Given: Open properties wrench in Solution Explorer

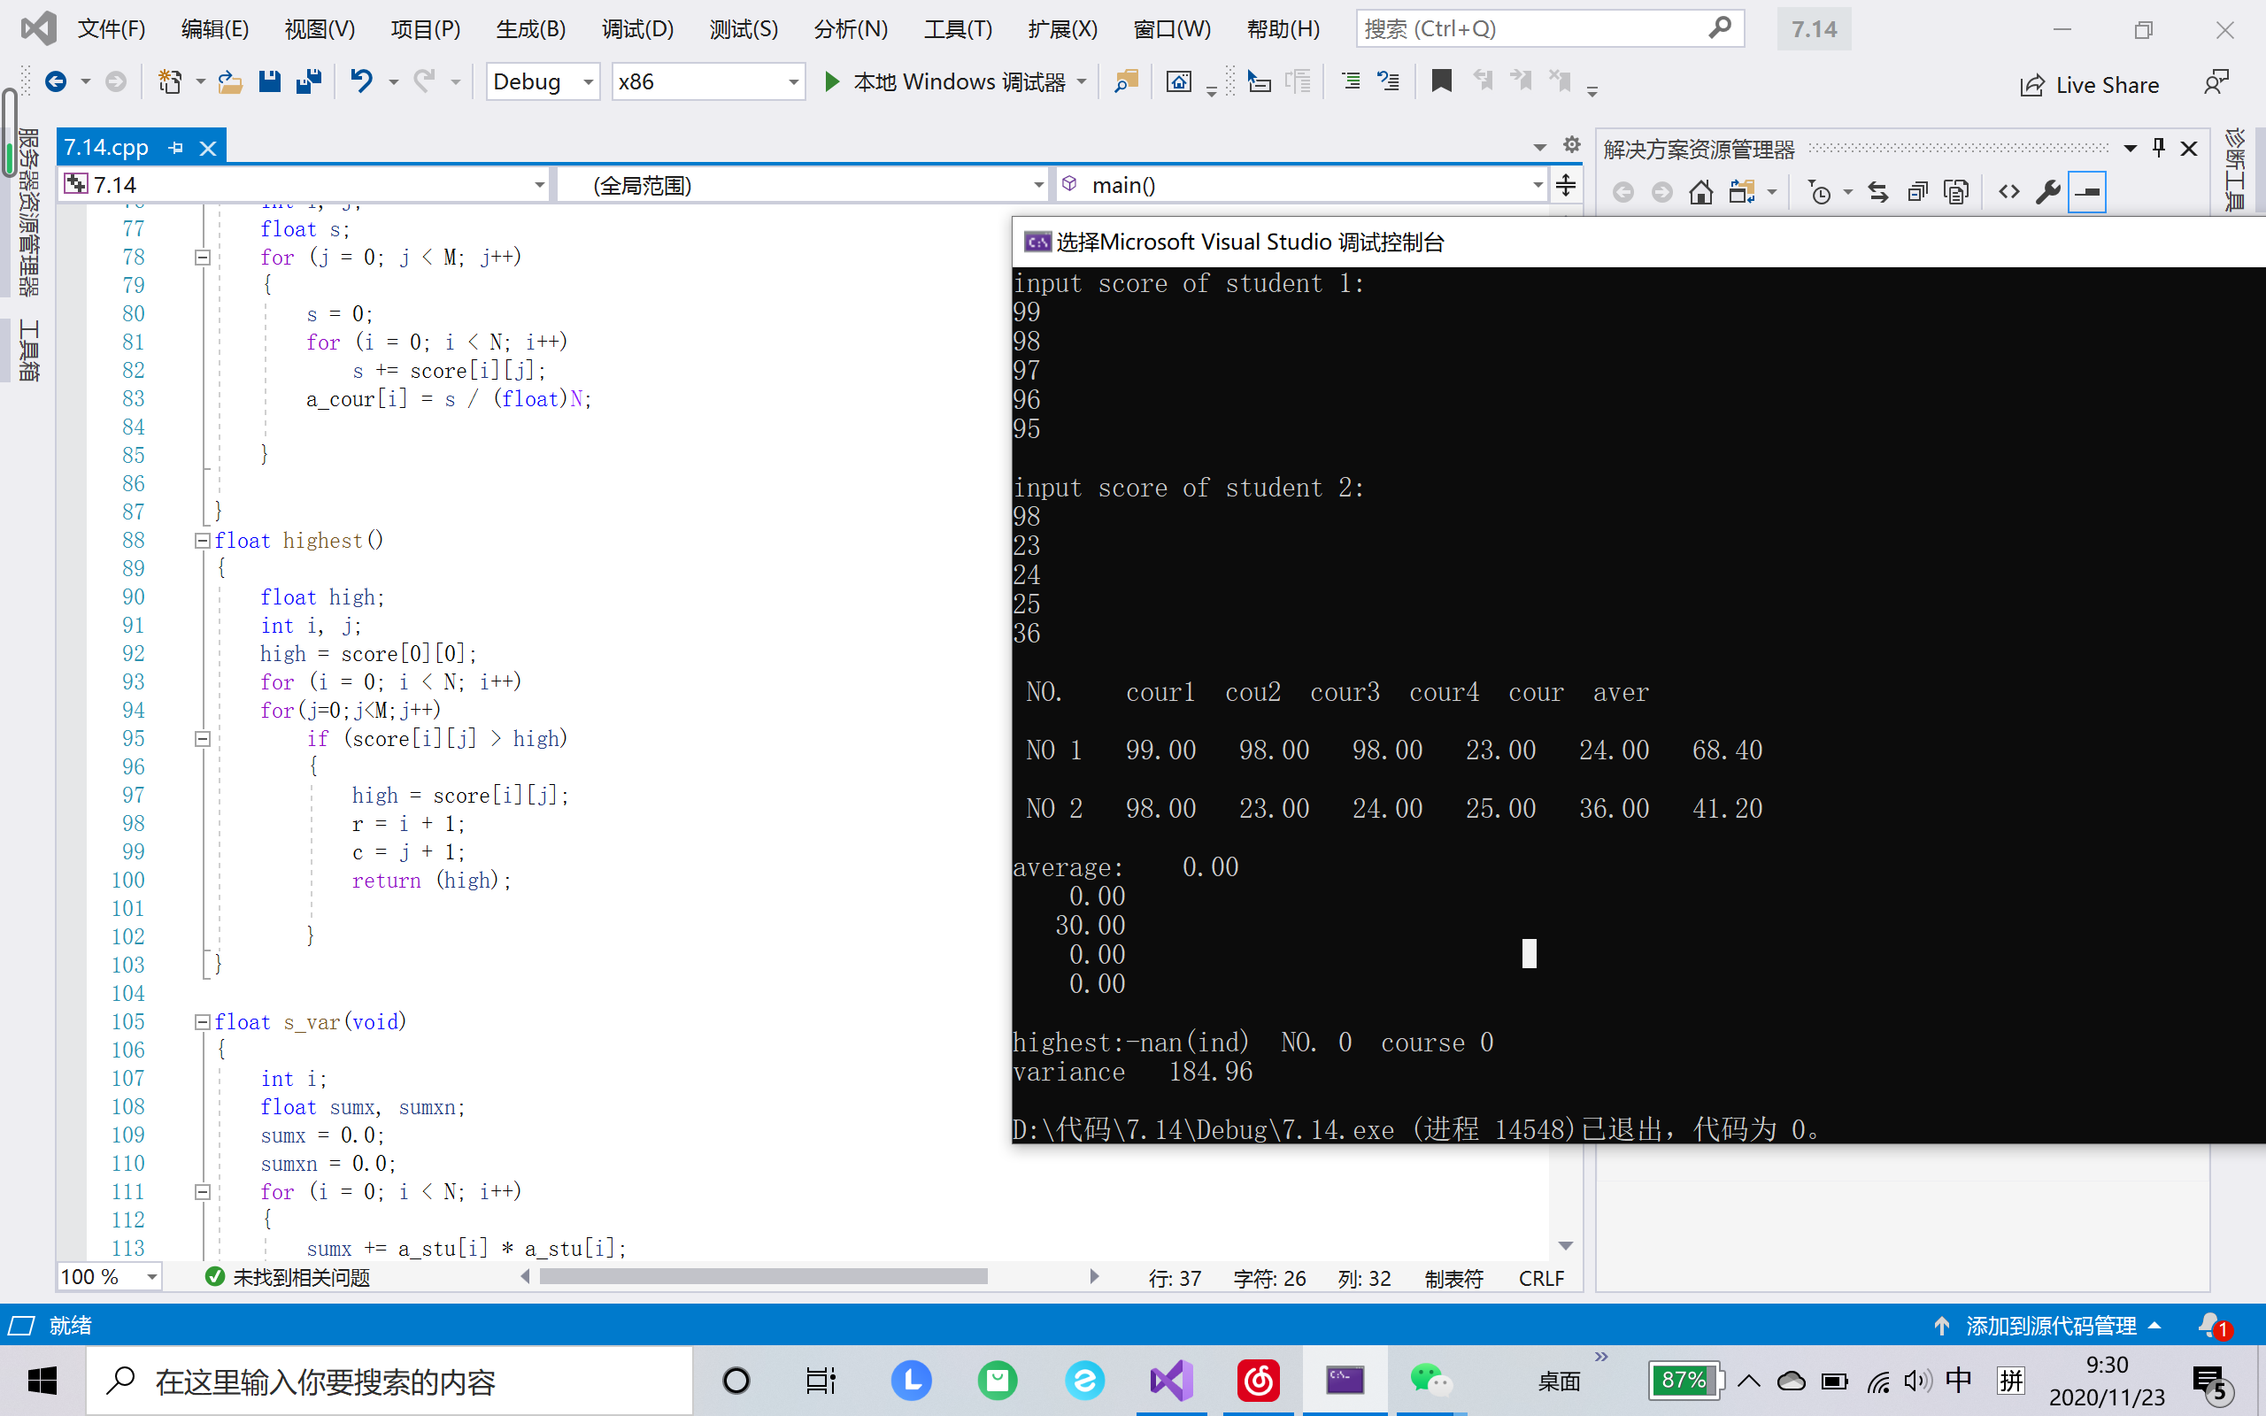Looking at the screenshot, I should 2048,192.
